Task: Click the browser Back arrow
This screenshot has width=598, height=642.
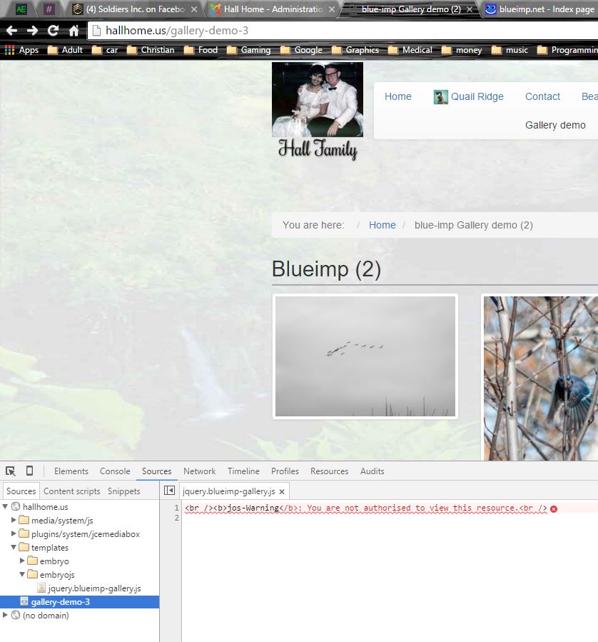Action: [x=11, y=31]
